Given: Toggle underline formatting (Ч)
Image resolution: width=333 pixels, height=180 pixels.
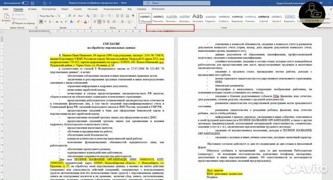Looking at the screenshot, I should [x=50, y=22].
